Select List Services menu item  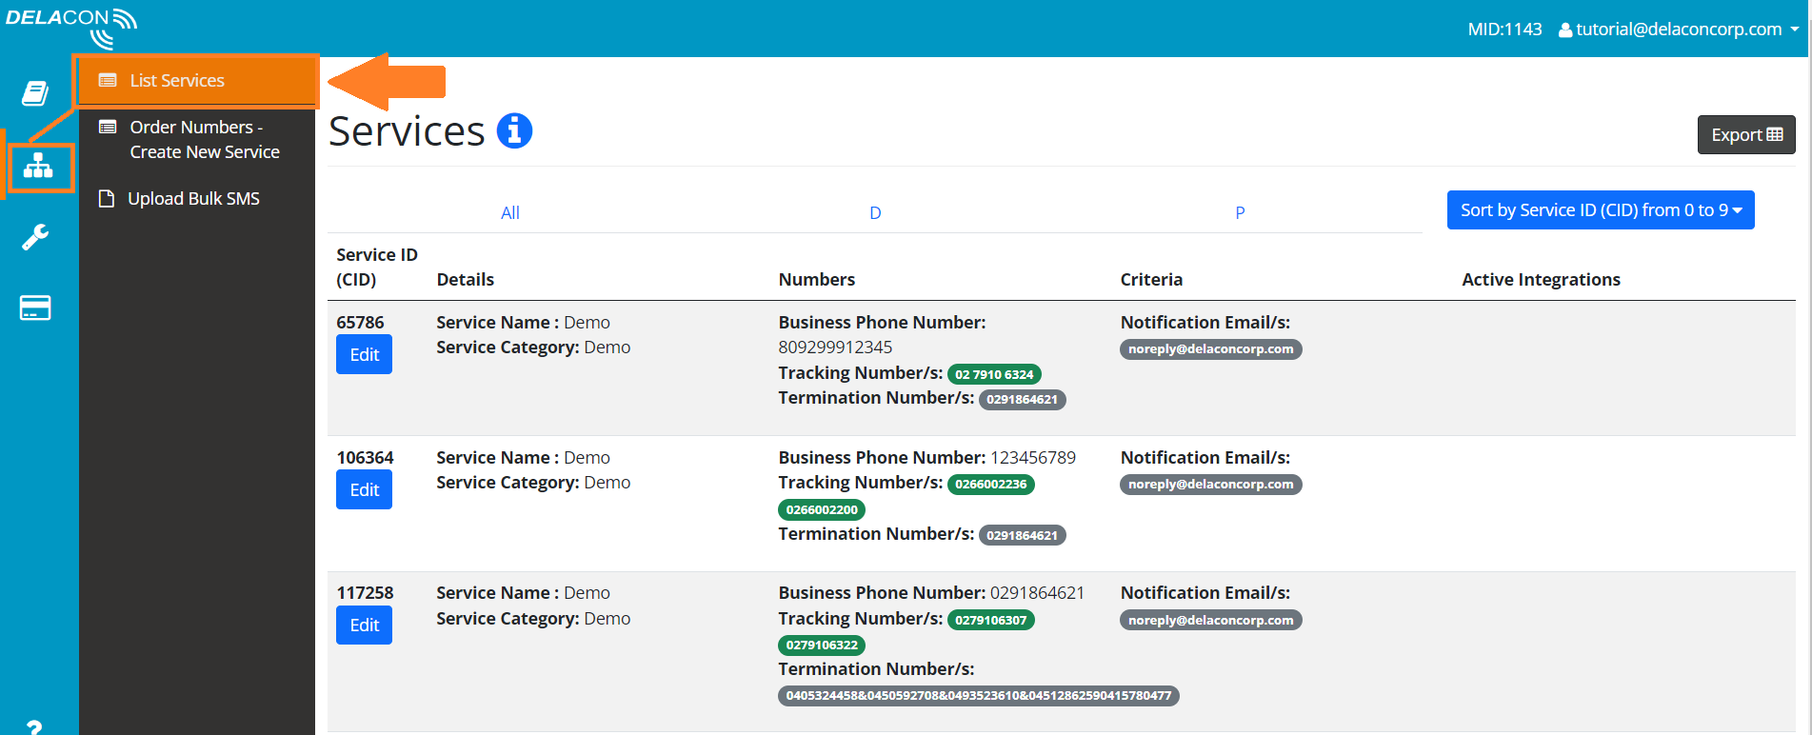click(x=197, y=81)
